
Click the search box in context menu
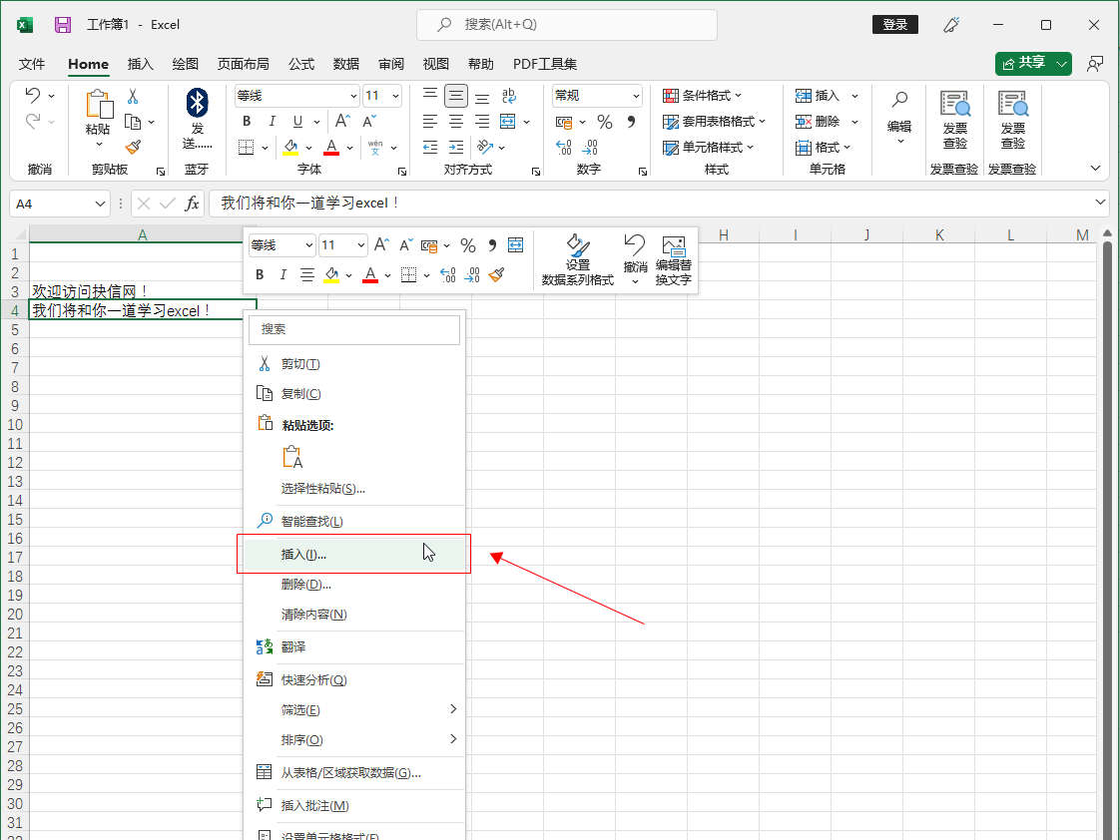(354, 328)
